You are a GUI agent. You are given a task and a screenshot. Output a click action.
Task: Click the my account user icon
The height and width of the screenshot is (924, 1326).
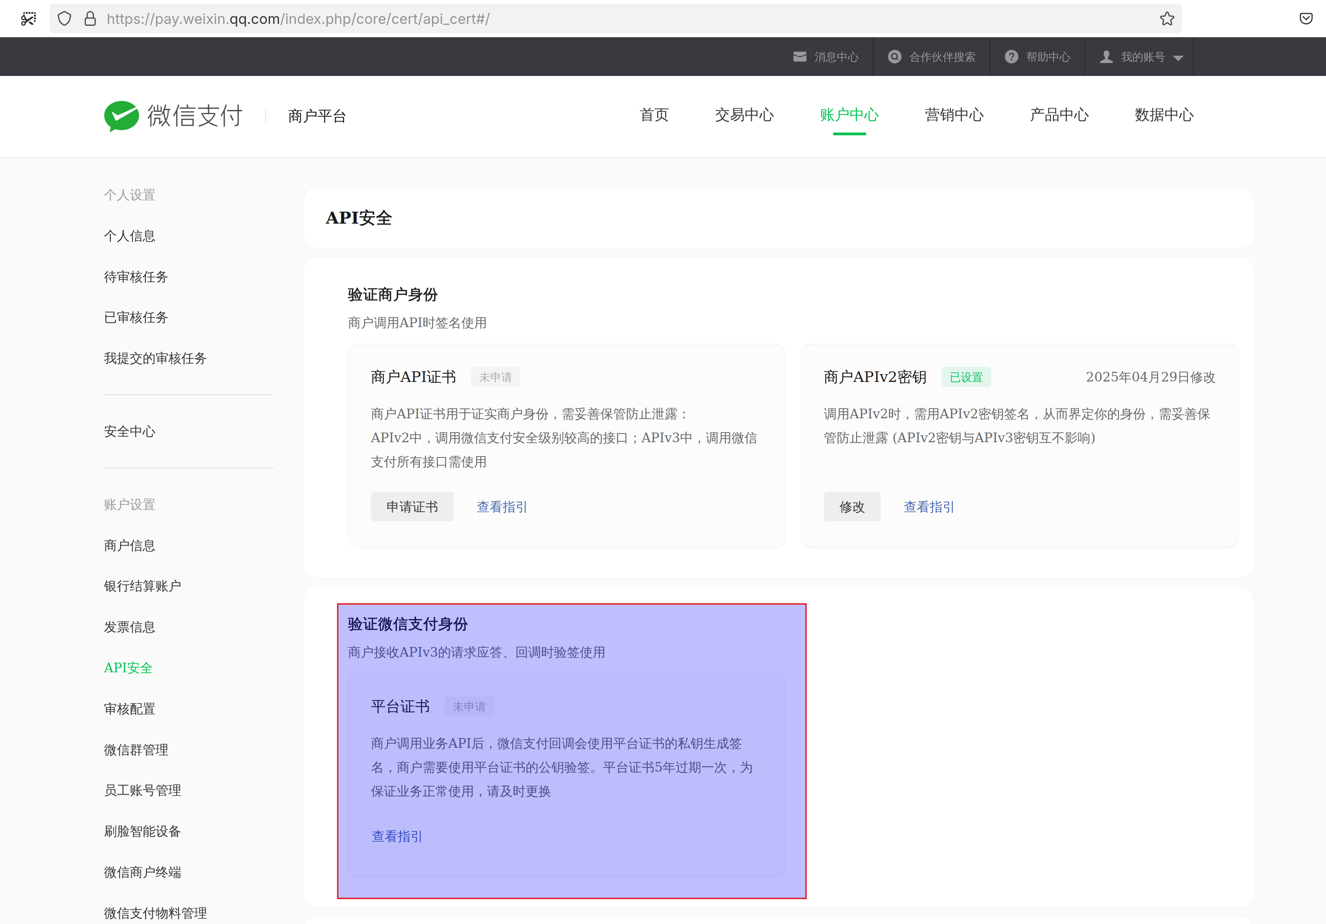point(1106,57)
